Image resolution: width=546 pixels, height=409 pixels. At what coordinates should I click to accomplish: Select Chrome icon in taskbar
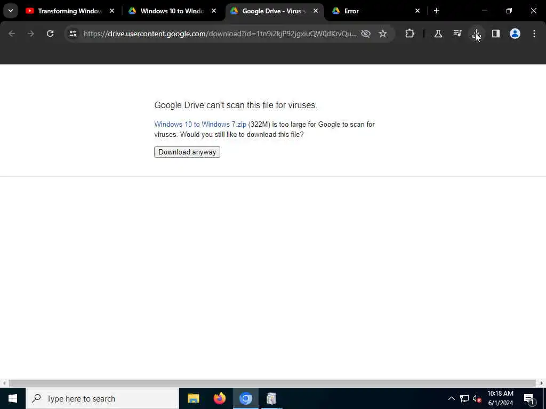[245, 398]
